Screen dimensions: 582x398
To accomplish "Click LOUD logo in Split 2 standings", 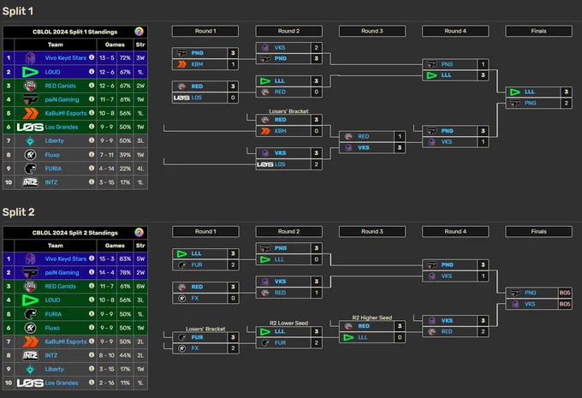I will (30, 300).
